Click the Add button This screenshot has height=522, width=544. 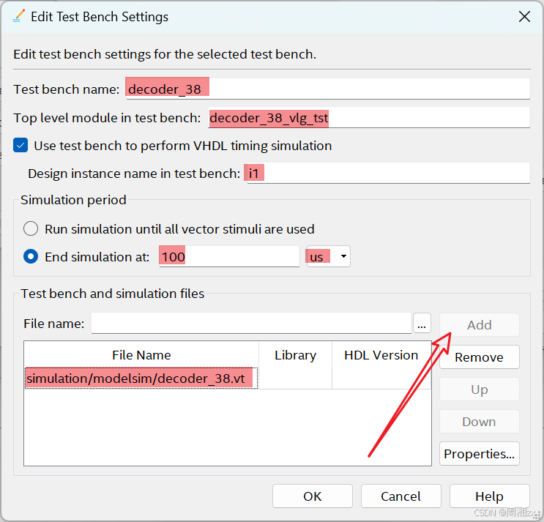tap(479, 324)
